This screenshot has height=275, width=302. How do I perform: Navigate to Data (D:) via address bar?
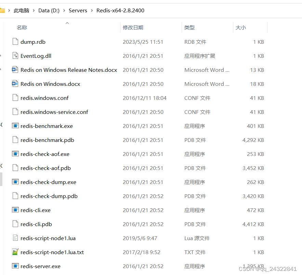click(49, 11)
